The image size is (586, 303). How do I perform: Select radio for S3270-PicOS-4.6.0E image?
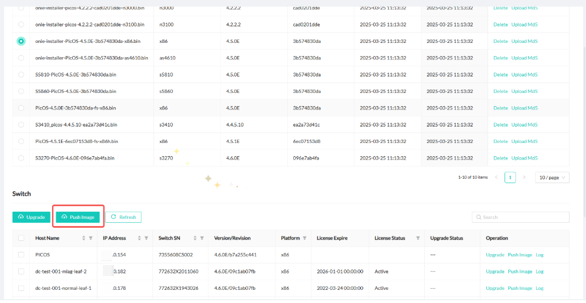(21, 158)
